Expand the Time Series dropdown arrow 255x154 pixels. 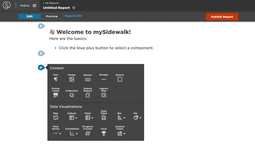coord(60,134)
